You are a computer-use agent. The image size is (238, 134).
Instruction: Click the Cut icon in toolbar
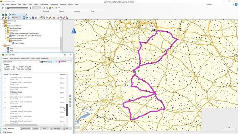[x=44, y=8]
